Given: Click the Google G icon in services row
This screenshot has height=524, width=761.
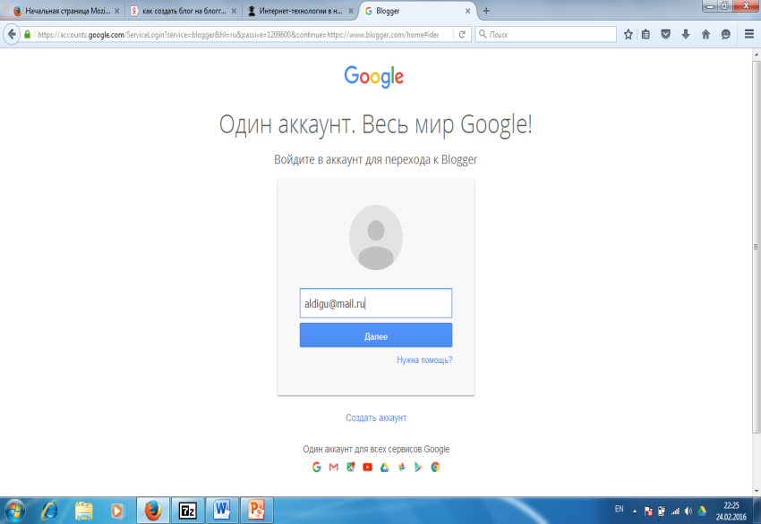Looking at the screenshot, I should 316,467.
